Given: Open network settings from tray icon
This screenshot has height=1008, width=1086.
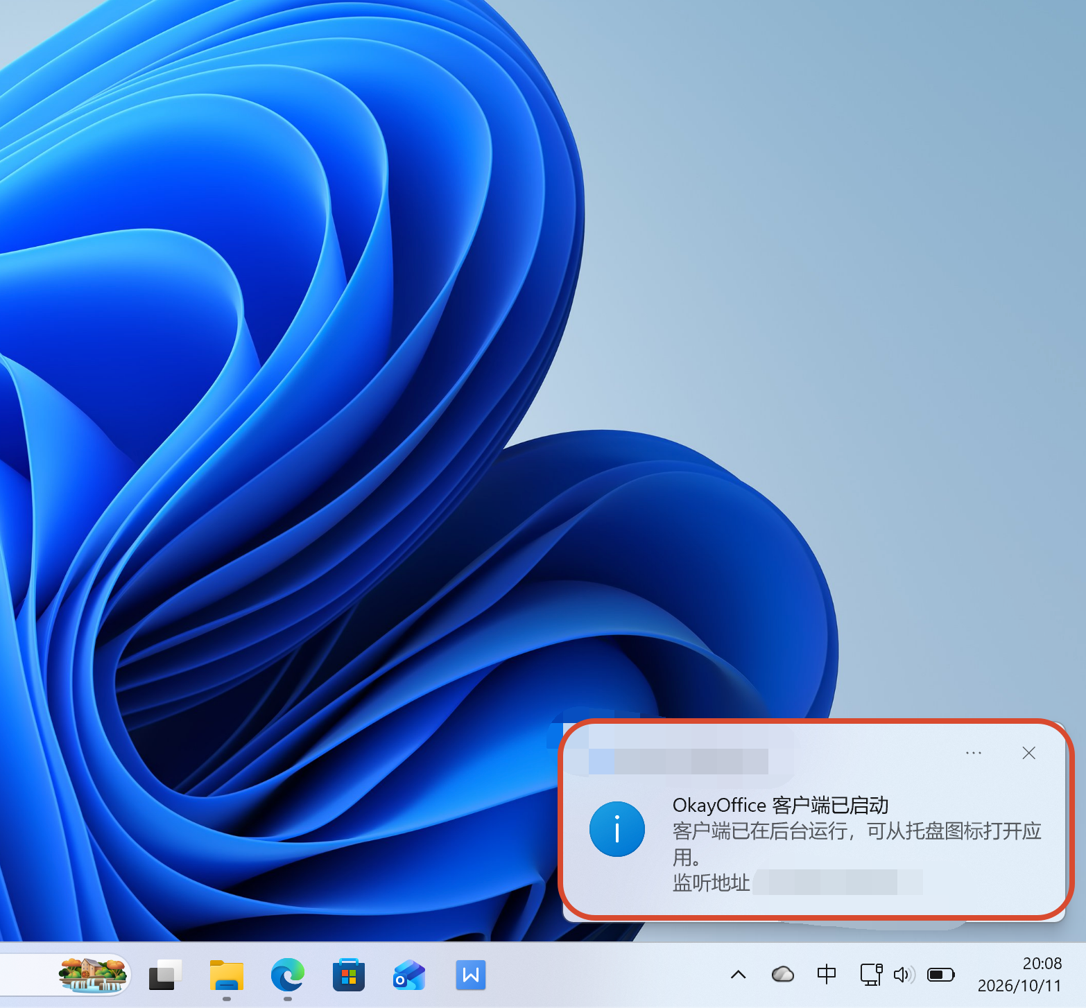Looking at the screenshot, I should tap(871, 975).
